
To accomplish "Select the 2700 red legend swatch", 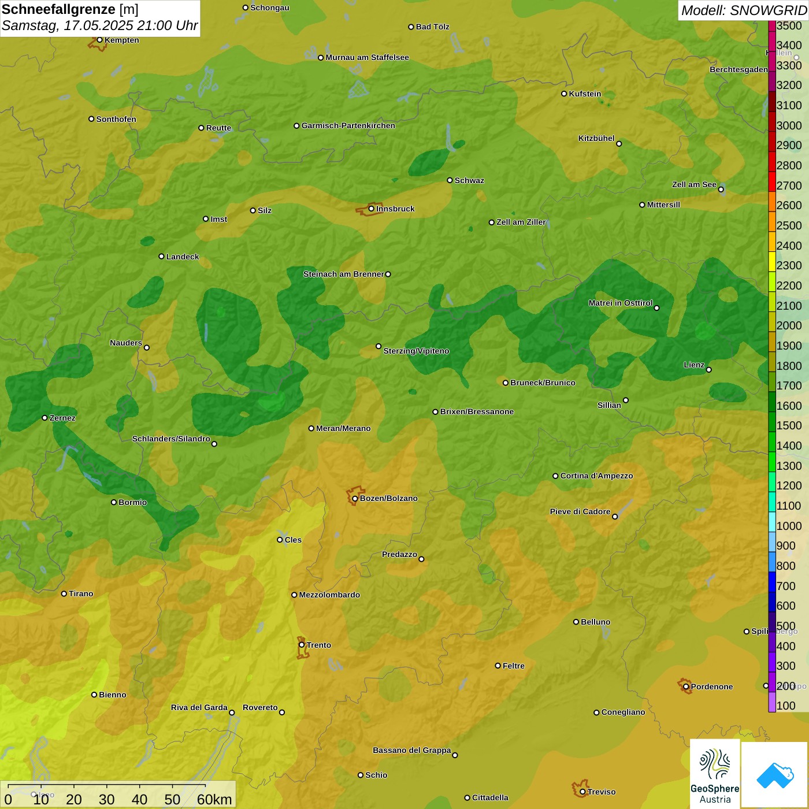I will click(x=772, y=181).
